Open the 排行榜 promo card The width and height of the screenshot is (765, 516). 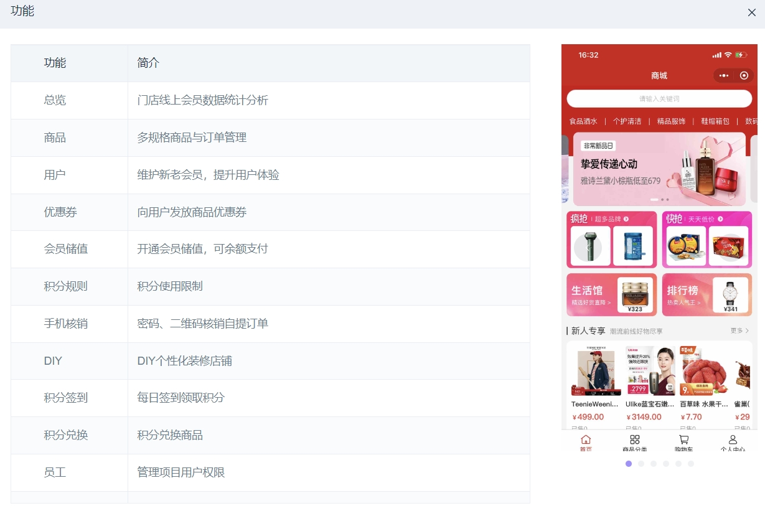click(707, 295)
